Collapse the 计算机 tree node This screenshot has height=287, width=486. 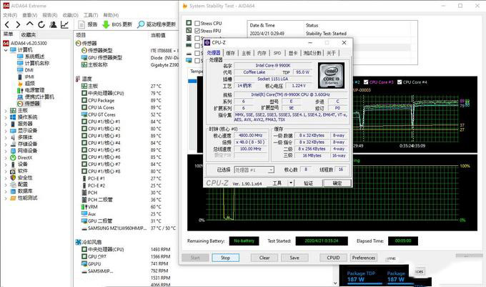pos(6,50)
